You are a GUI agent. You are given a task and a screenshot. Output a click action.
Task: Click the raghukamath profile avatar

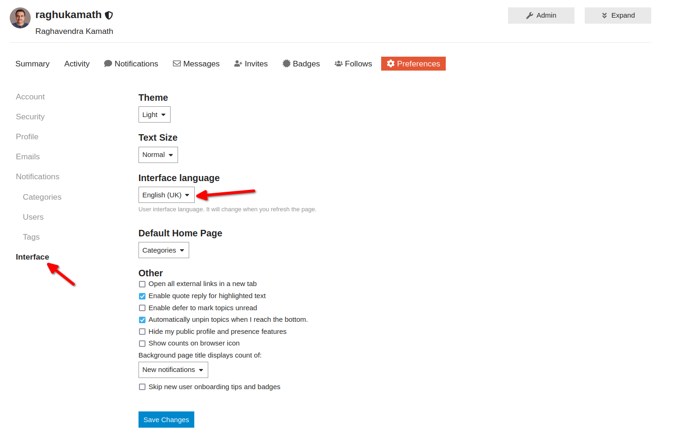pos(20,18)
